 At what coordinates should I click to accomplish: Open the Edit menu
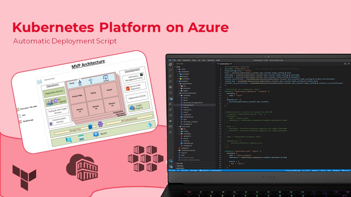click(179, 60)
